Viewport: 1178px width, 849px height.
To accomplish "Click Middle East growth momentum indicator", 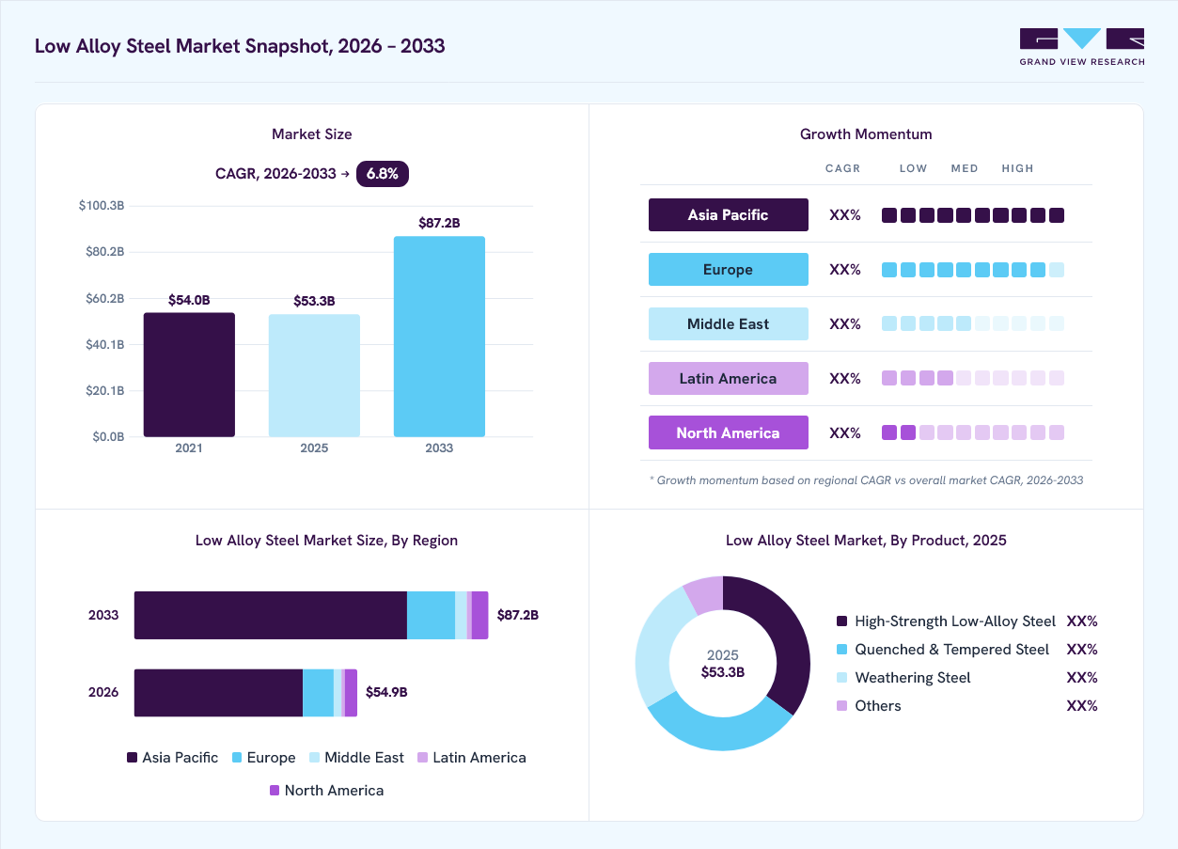I will (973, 323).
